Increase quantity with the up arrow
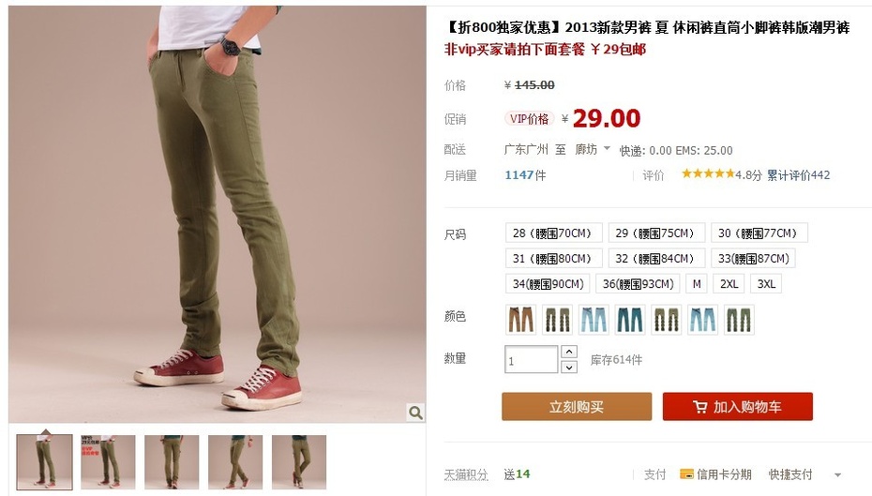The height and width of the screenshot is (496, 872). (x=569, y=352)
